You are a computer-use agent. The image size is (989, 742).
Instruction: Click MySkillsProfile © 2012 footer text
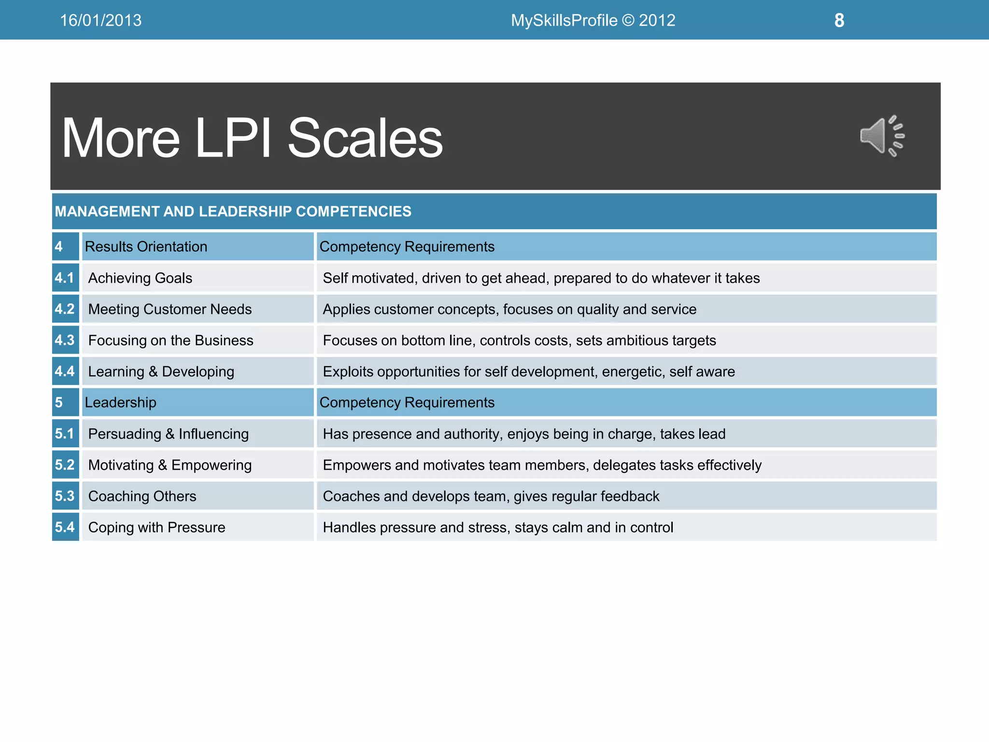(x=593, y=20)
